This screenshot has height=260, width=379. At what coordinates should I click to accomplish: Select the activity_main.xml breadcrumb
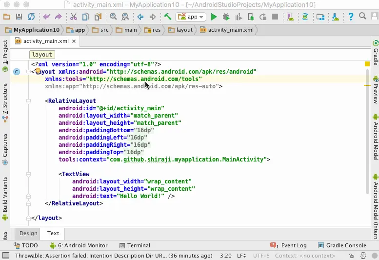227,30
